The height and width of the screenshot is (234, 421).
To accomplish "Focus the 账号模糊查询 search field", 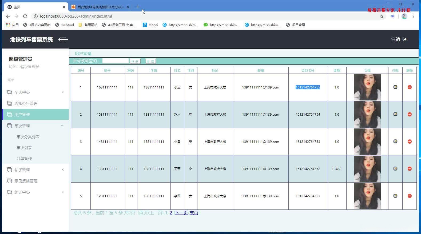I will (116, 61).
